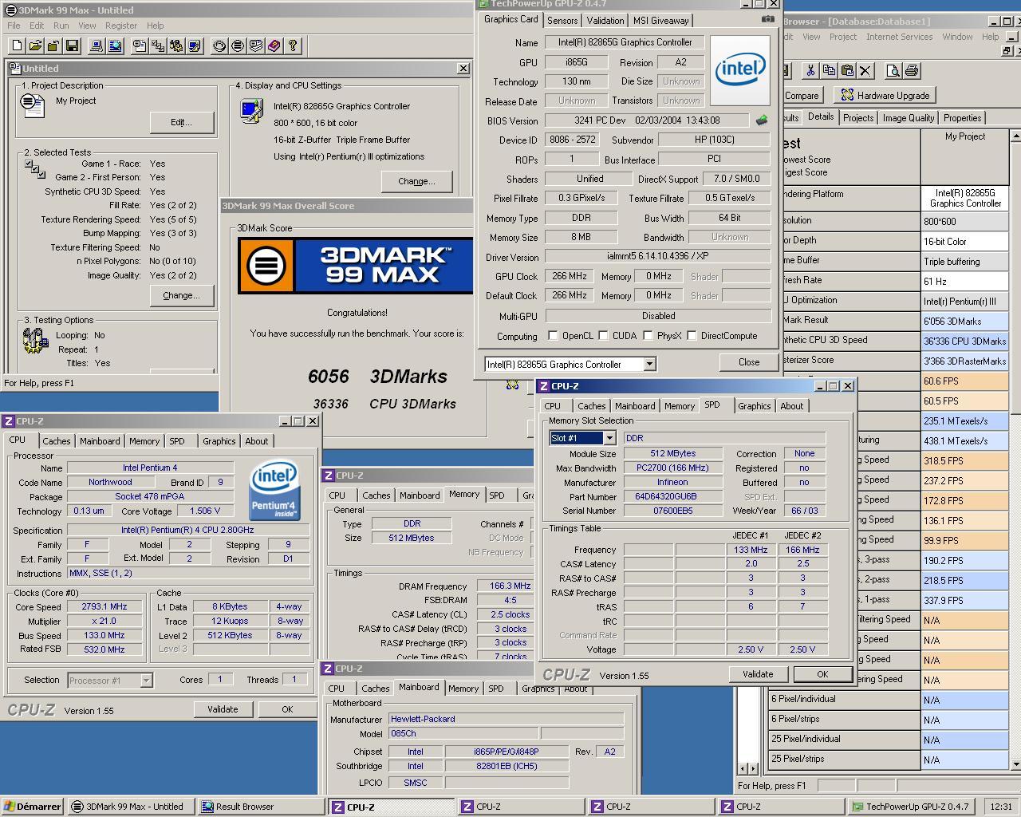Screen dimensions: 1021x817
Task: Click the Result Browser scroll up arrow
Action: tap(1015, 136)
